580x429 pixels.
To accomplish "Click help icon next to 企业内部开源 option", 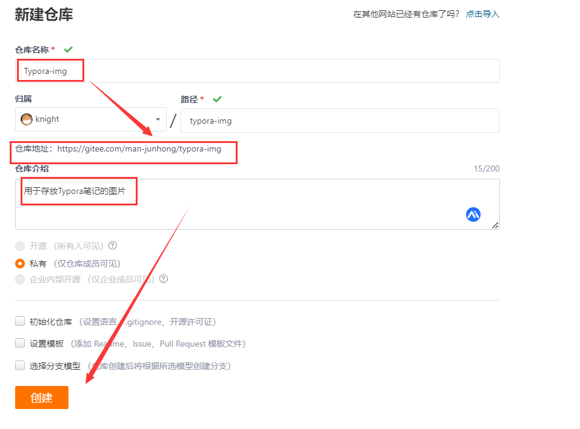I will coord(164,279).
